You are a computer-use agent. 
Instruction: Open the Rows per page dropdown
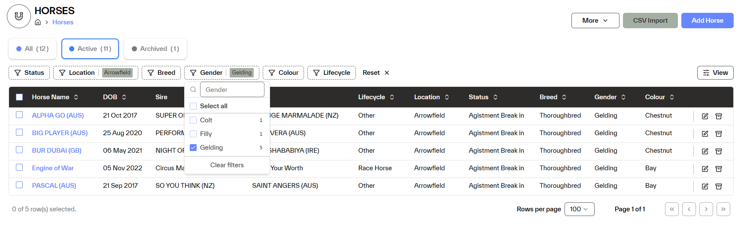click(579, 209)
